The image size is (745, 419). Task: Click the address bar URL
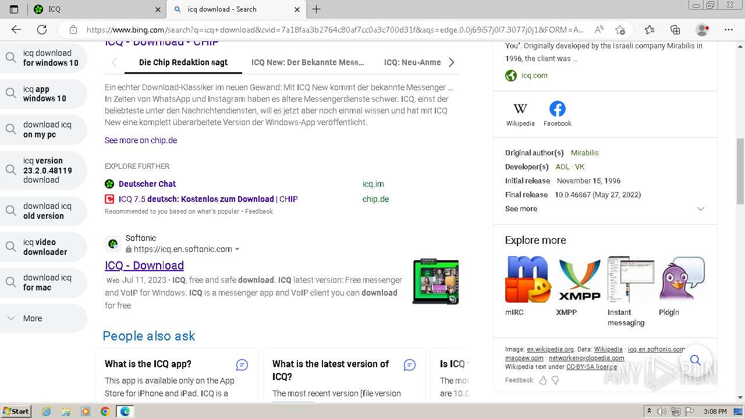335,30
